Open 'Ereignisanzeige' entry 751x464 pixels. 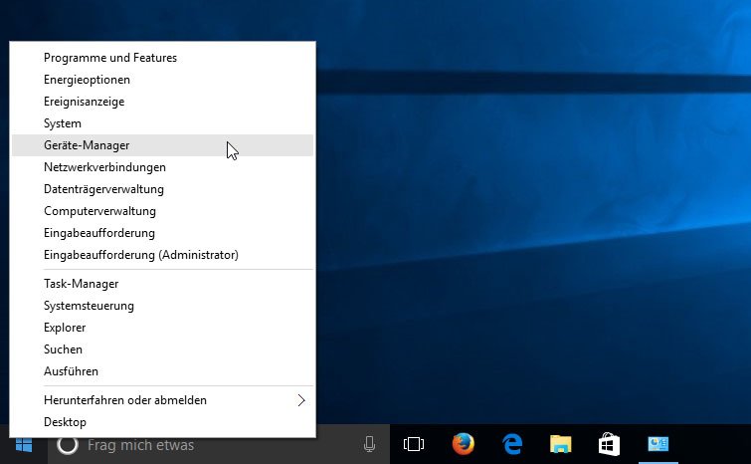point(85,102)
